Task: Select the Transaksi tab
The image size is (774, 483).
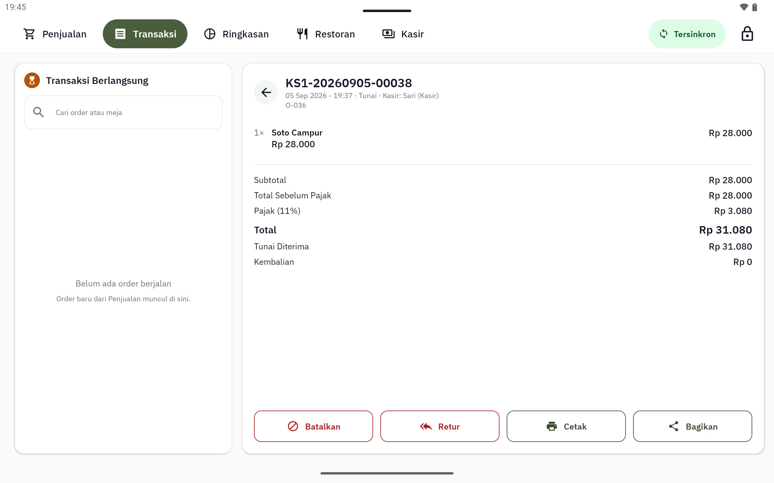Action: click(x=145, y=34)
